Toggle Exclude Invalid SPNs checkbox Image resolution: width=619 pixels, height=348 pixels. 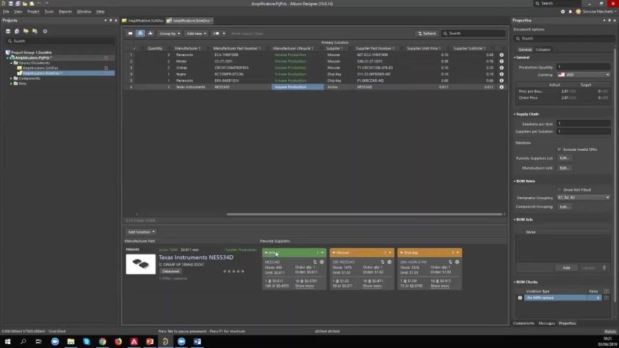559,150
